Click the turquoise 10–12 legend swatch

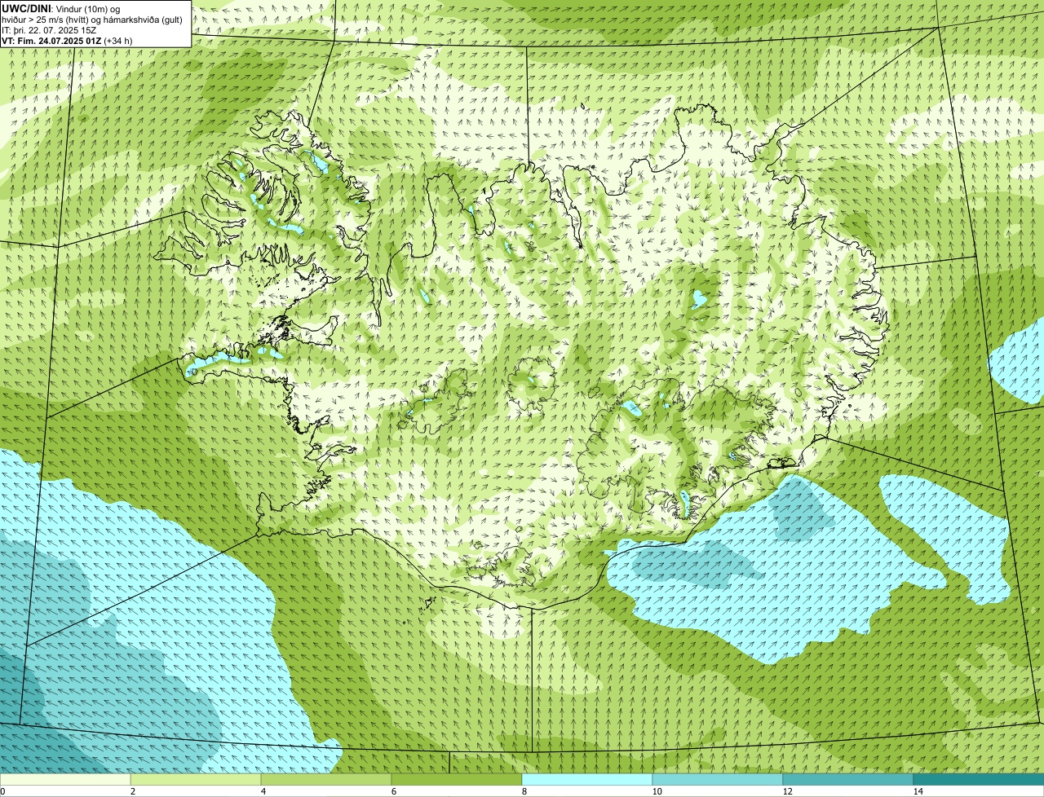point(718,779)
